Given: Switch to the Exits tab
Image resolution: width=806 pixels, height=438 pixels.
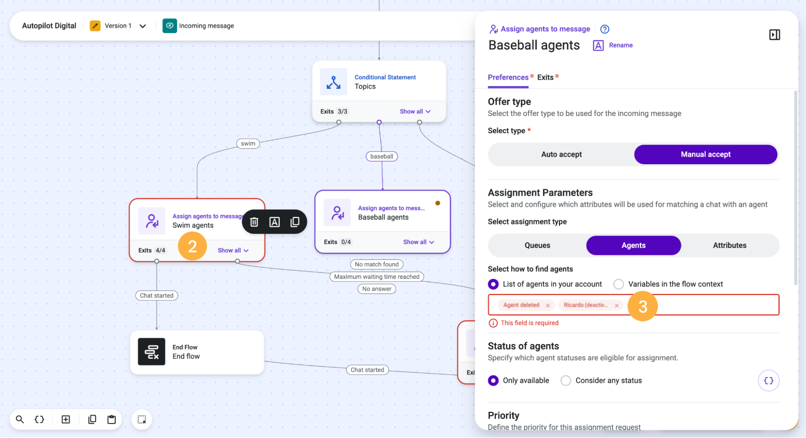Looking at the screenshot, I should [546, 77].
